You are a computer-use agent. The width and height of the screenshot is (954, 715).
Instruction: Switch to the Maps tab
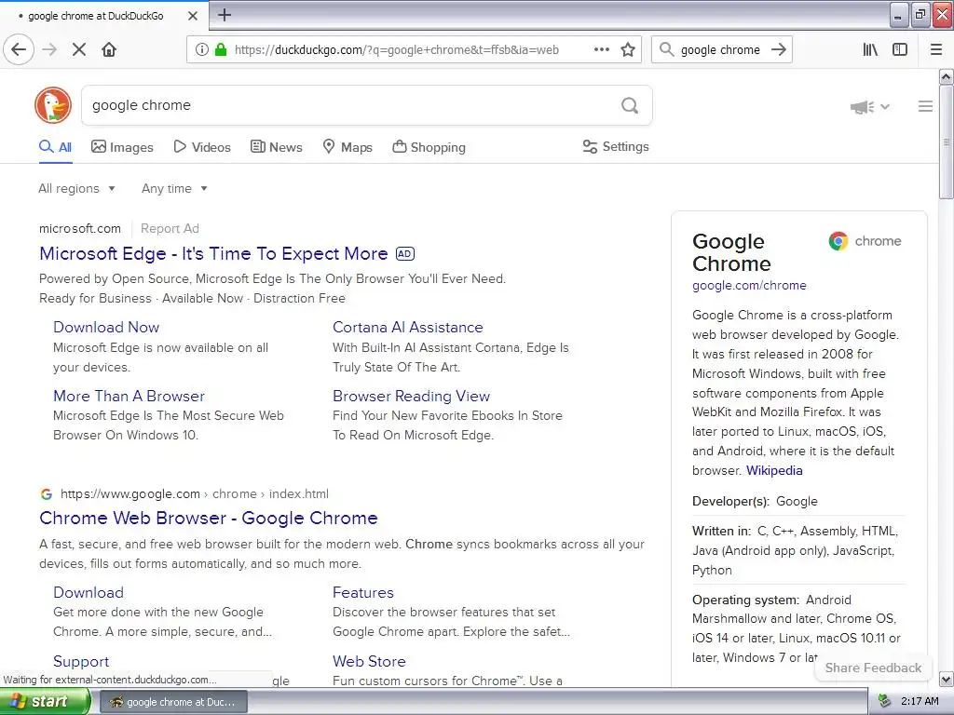pos(348,146)
